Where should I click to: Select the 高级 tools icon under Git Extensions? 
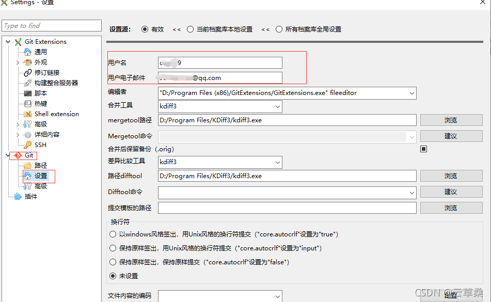coord(28,124)
